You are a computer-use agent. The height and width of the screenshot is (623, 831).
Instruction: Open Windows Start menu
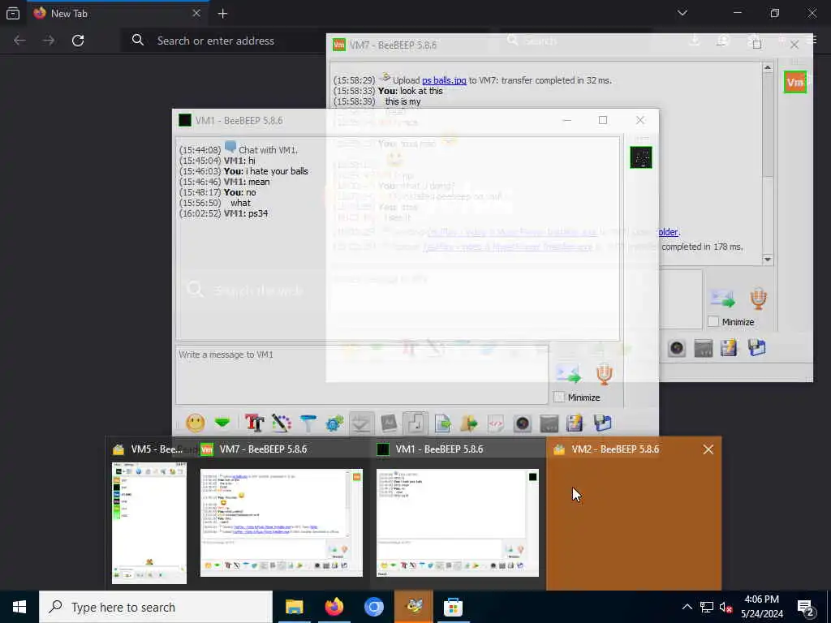19,607
